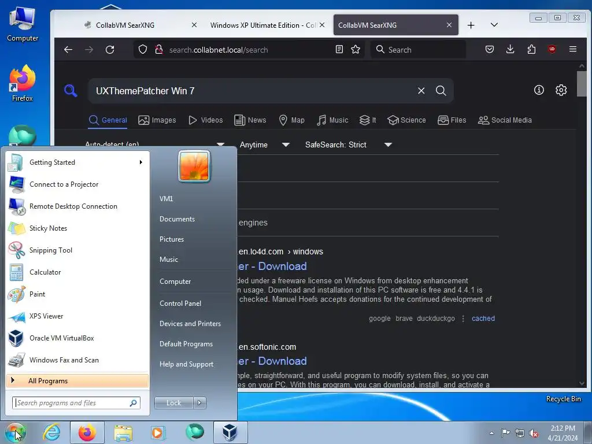Open the Auto-detect language dropdown
592x444 pixels.
point(155,144)
